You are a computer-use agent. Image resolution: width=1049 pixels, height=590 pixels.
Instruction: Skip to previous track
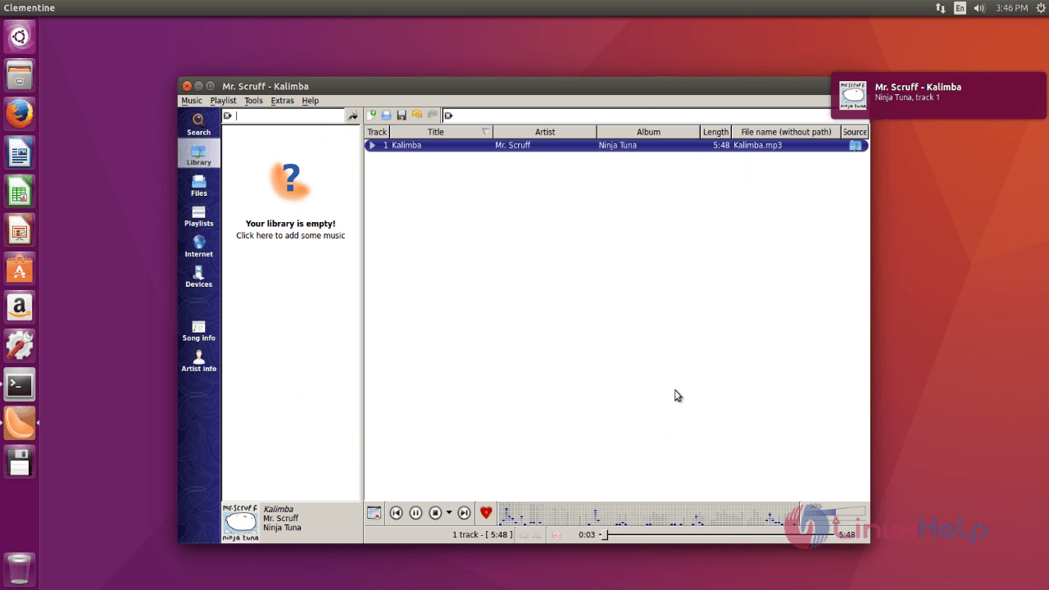tap(396, 513)
